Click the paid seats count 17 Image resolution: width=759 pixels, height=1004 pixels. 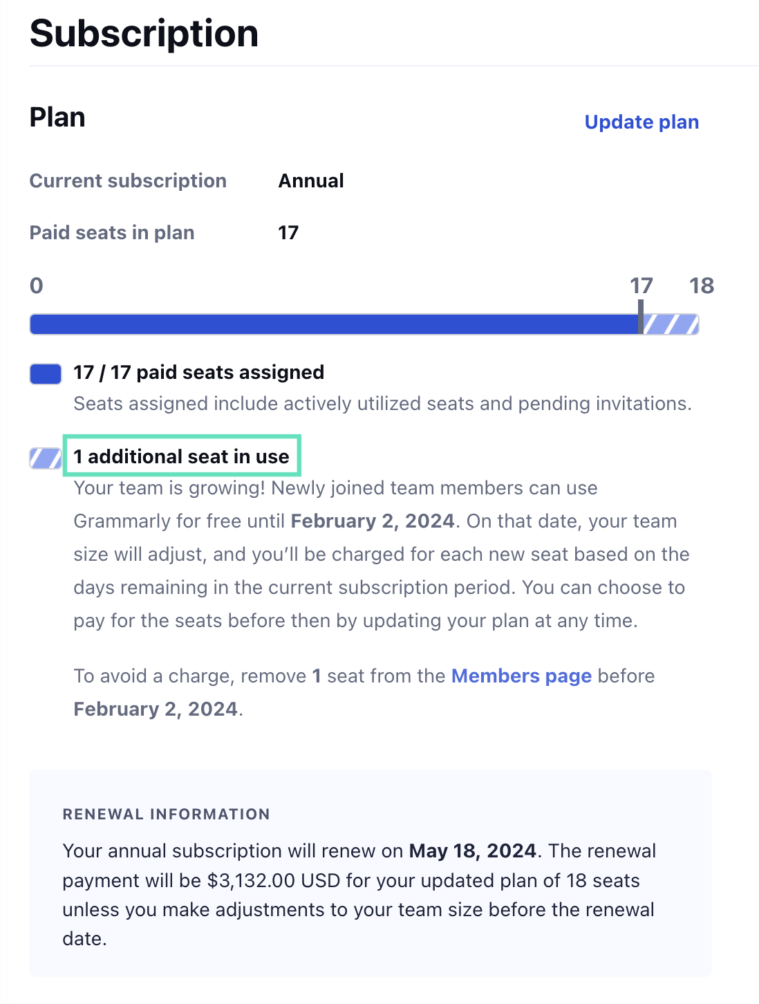288,232
